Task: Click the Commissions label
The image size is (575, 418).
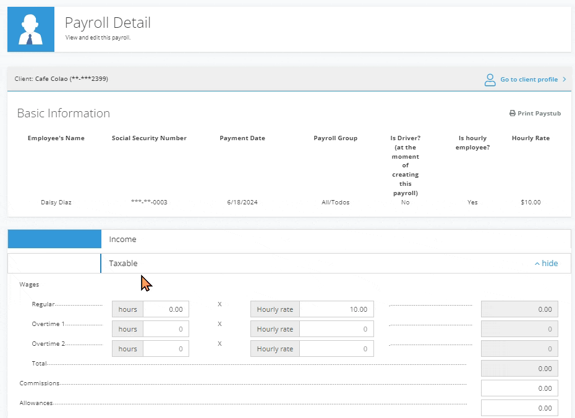Action: coord(39,383)
